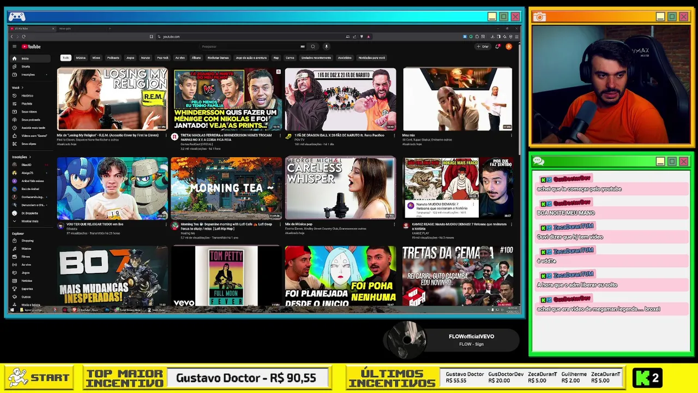The image size is (698, 393).
Task: Select the Naruto filter chip
Action: [x=146, y=58]
